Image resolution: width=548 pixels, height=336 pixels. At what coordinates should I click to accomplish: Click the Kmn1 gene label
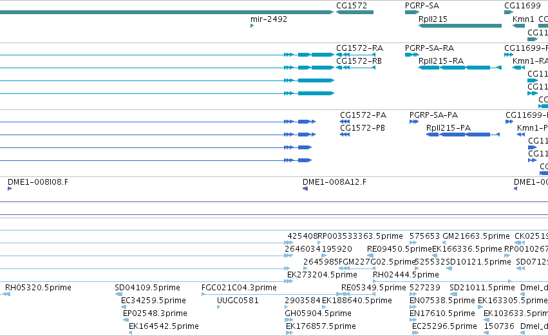[x=523, y=19]
